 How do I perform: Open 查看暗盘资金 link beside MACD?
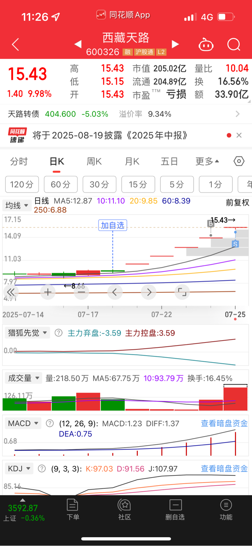[224, 424]
